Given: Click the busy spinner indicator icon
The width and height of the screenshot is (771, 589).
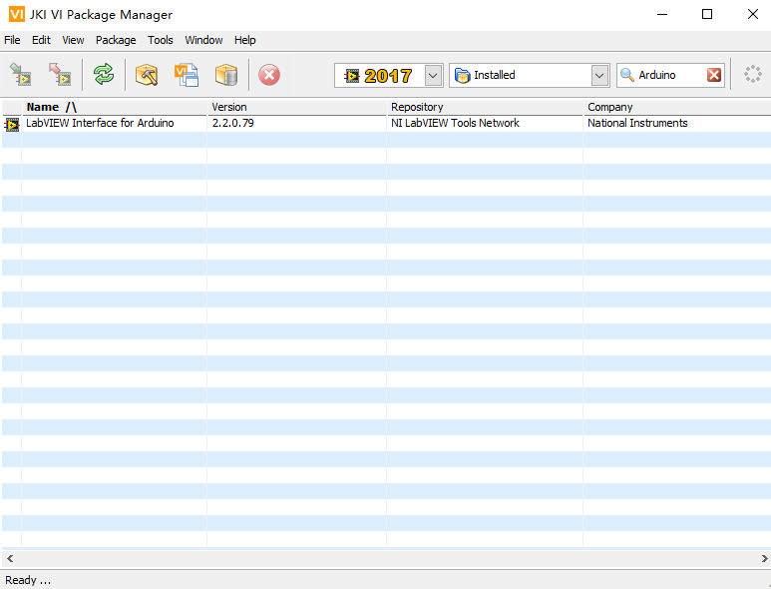Looking at the screenshot, I should coord(752,74).
